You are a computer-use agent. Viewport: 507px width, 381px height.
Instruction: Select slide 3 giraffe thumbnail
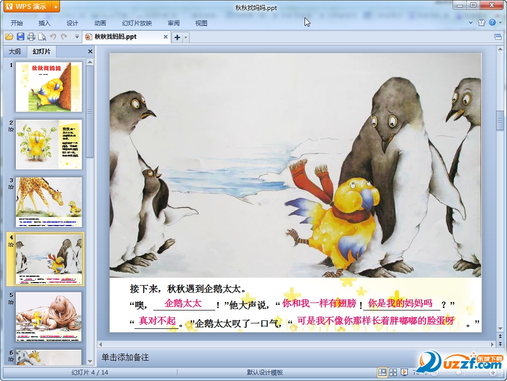[49, 202]
